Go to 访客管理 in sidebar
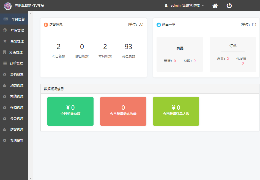This screenshot has height=180, width=260. (x=14, y=129)
